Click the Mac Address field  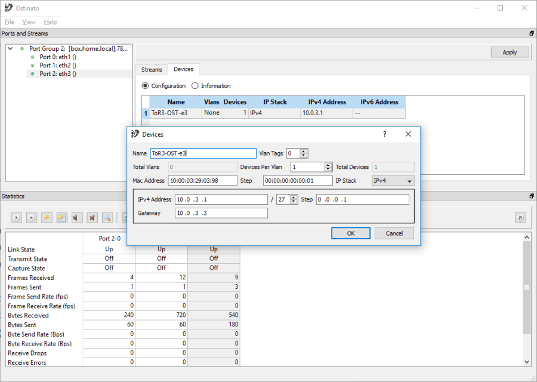point(202,180)
